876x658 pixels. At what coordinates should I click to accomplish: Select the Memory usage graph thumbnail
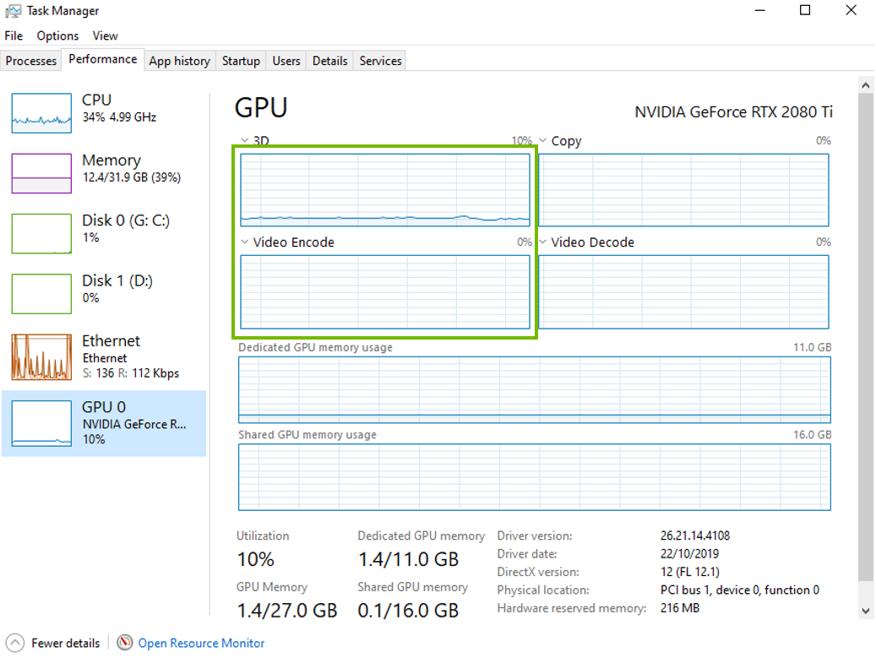pos(41,173)
